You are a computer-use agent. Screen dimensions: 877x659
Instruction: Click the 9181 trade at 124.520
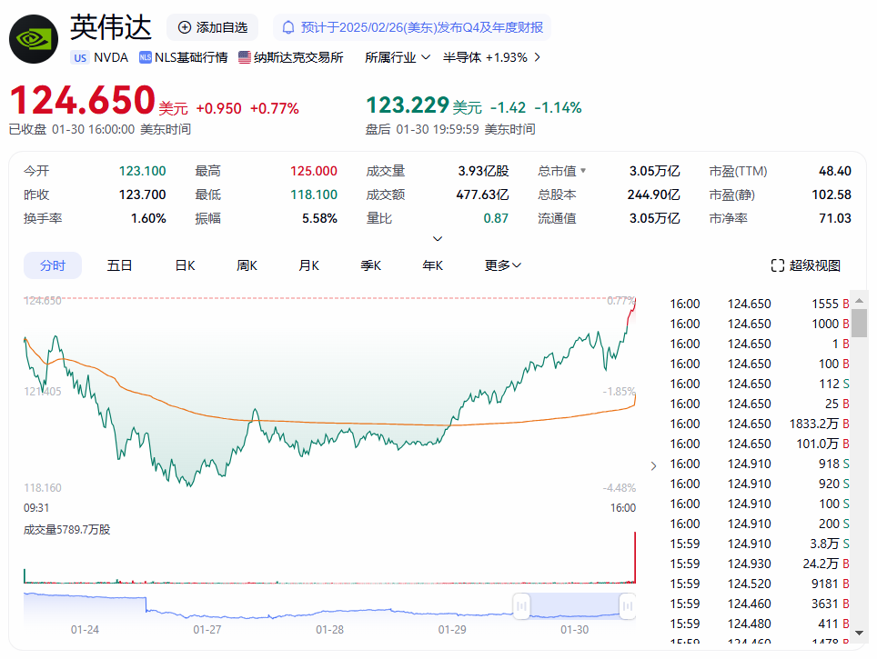point(760,584)
